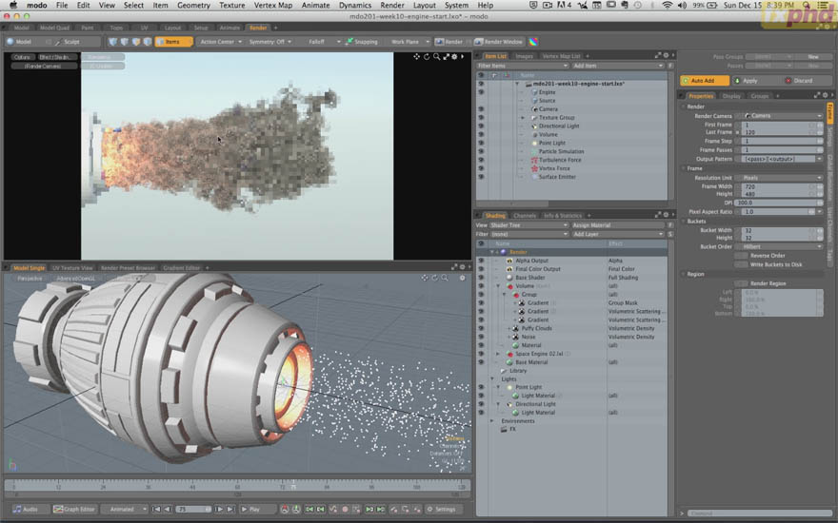Open Action Center dropdown
This screenshot has height=523, width=838.
click(x=221, y=42)
